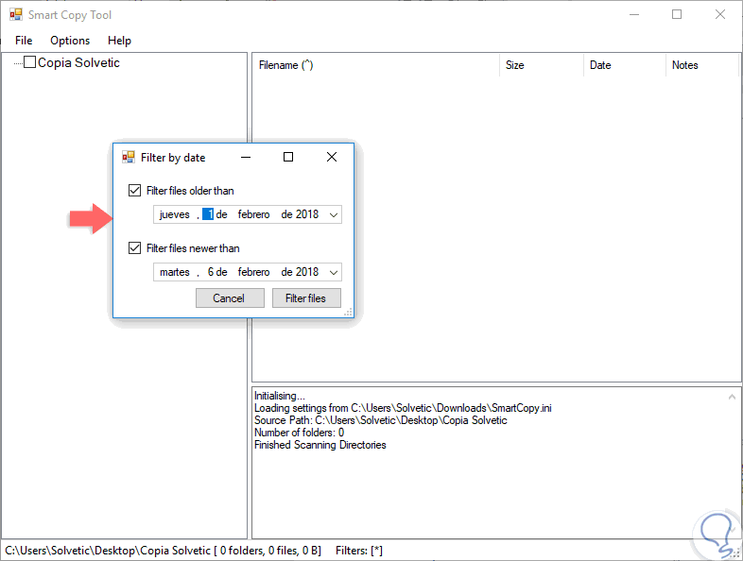Click the Loading settings log line
This screenshot has height=561, width=743.
pos(403,408)
